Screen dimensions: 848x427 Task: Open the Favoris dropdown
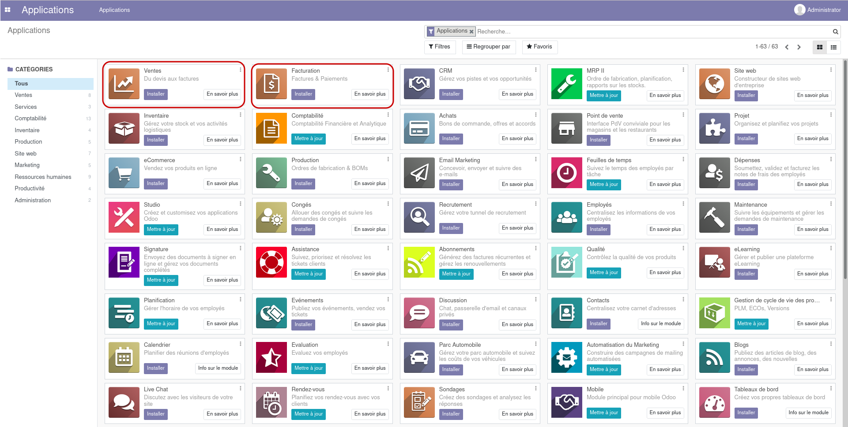[539, 47]
